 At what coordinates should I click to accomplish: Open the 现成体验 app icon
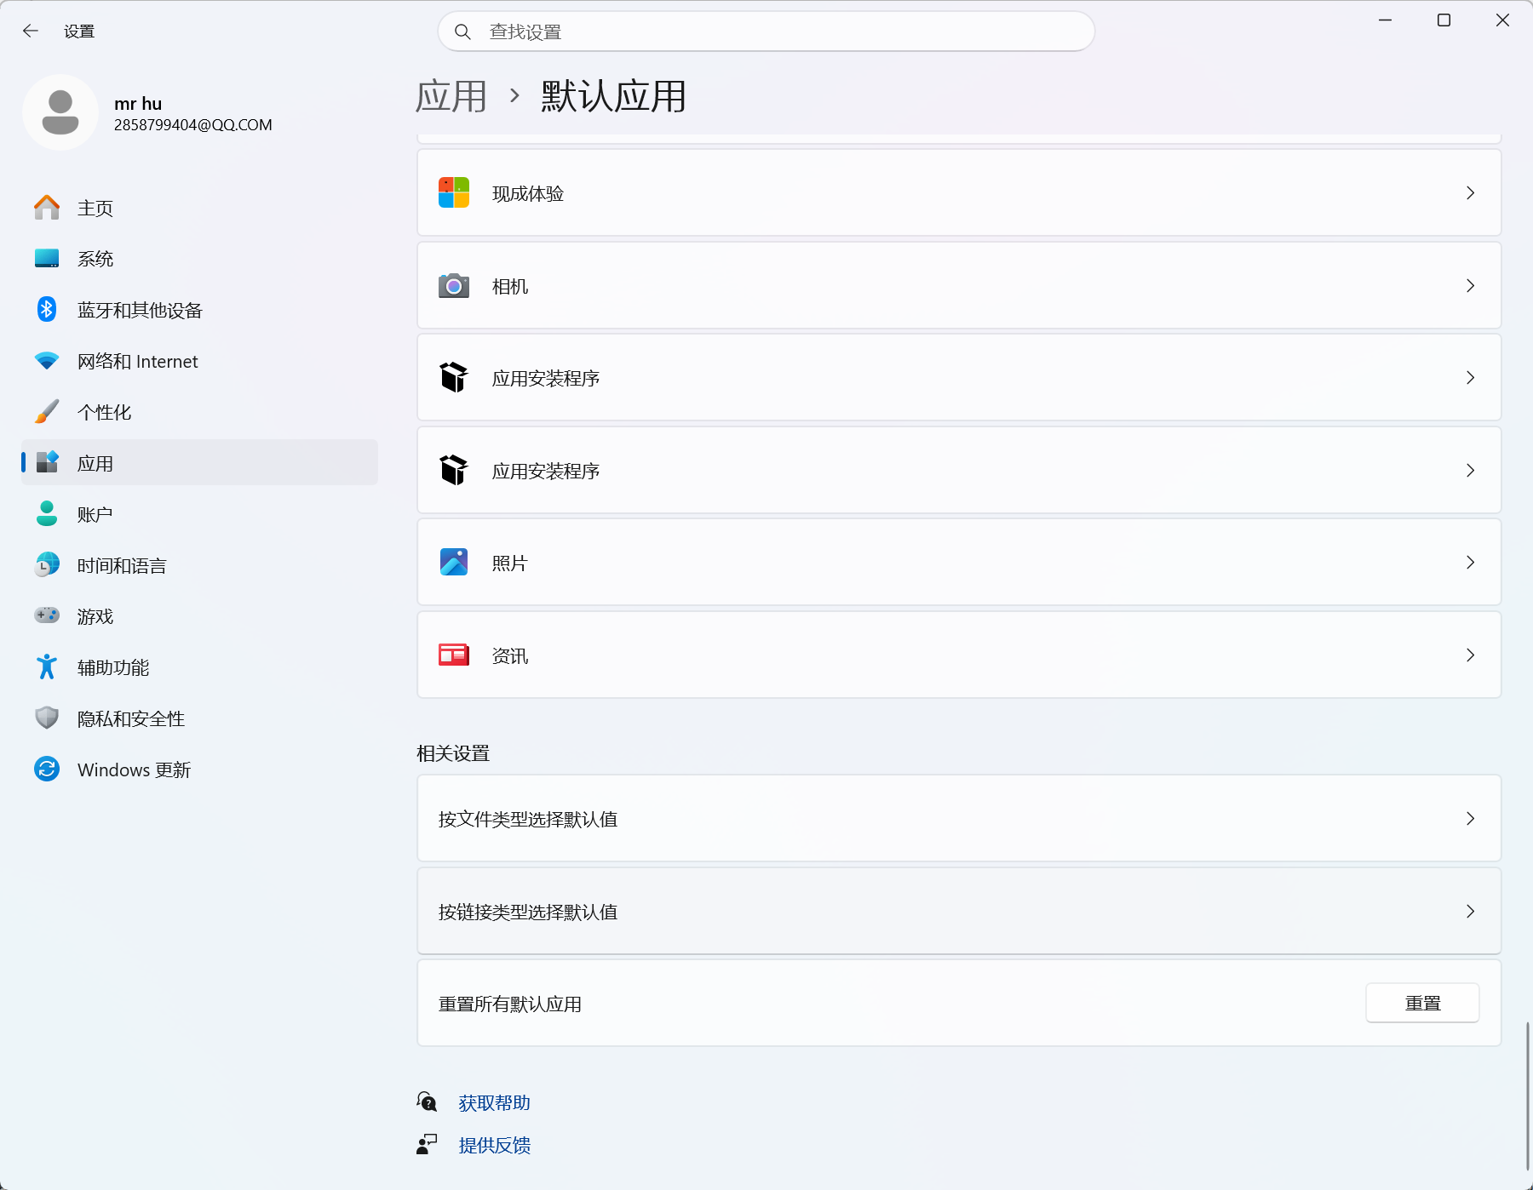pyautogui.click(x=454, y=193)
